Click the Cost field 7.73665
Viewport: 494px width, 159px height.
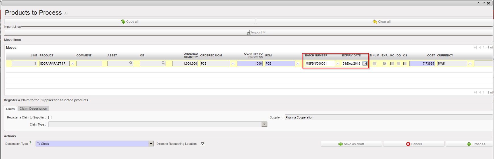[422, 63]
